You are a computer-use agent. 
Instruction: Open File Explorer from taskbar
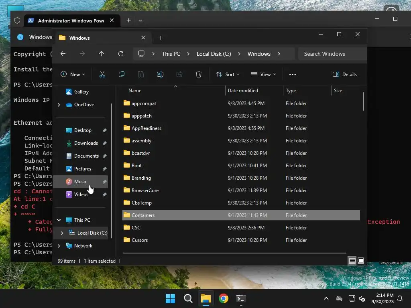tap(206, 298)
